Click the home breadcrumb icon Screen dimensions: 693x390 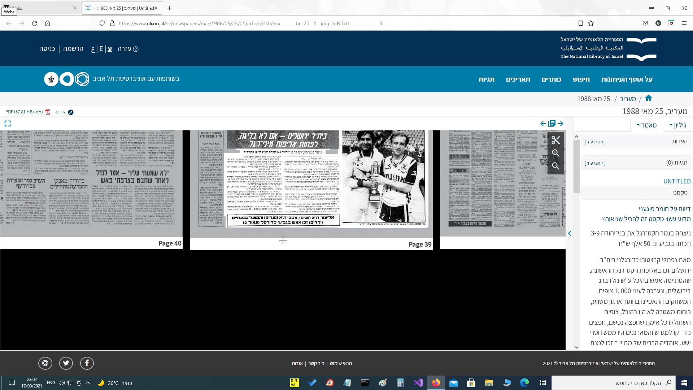[649, 98]
